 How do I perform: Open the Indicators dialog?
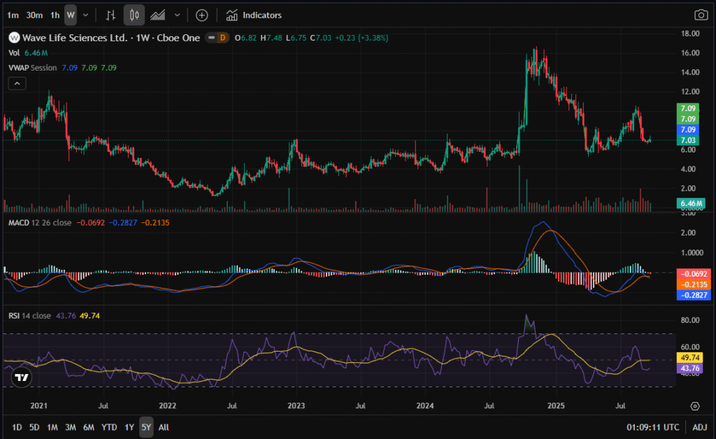[255, 15]
